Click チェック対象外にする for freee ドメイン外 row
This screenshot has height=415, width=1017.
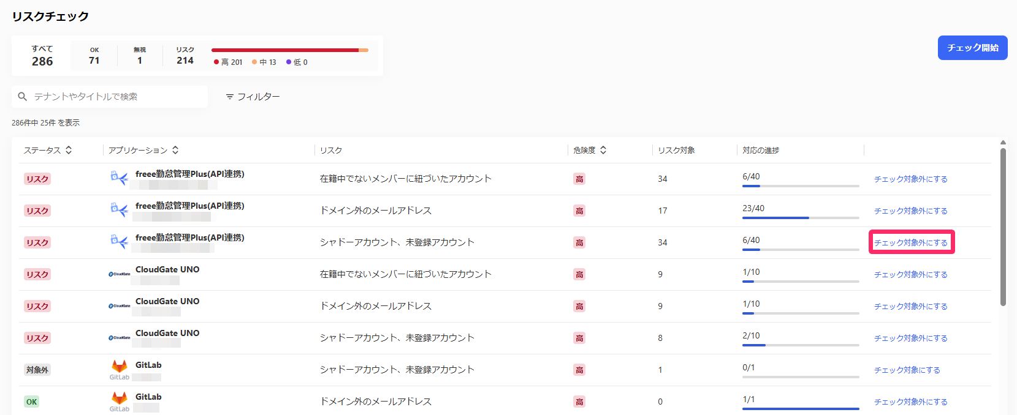910,211
